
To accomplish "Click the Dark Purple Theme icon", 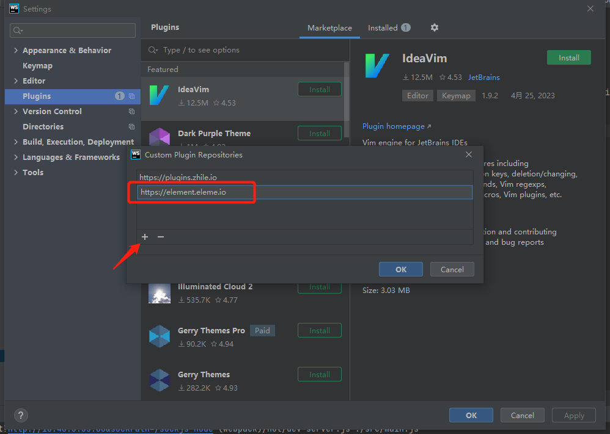I will (160, 137).
